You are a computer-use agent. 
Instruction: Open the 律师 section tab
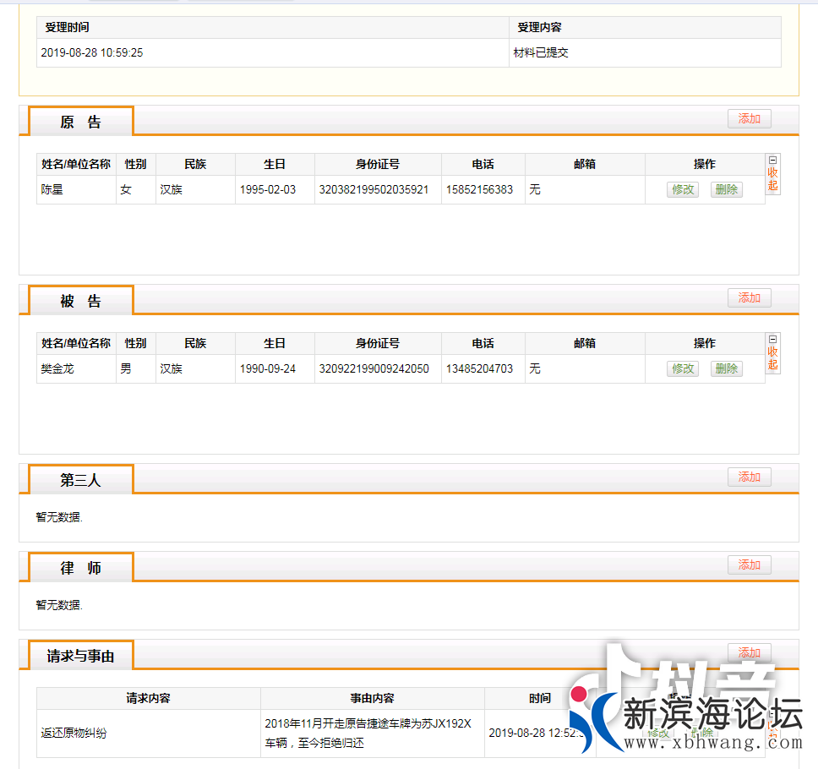pos(81,568)
